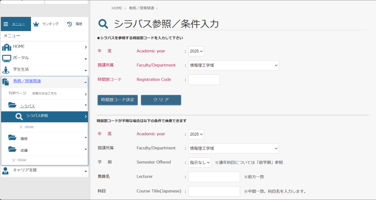
Task: Click the HOME breadcrumb link
Action: tap(117, 8)
